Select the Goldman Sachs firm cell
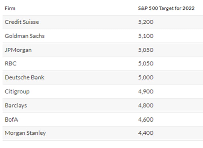 click(x=25, y=36)
